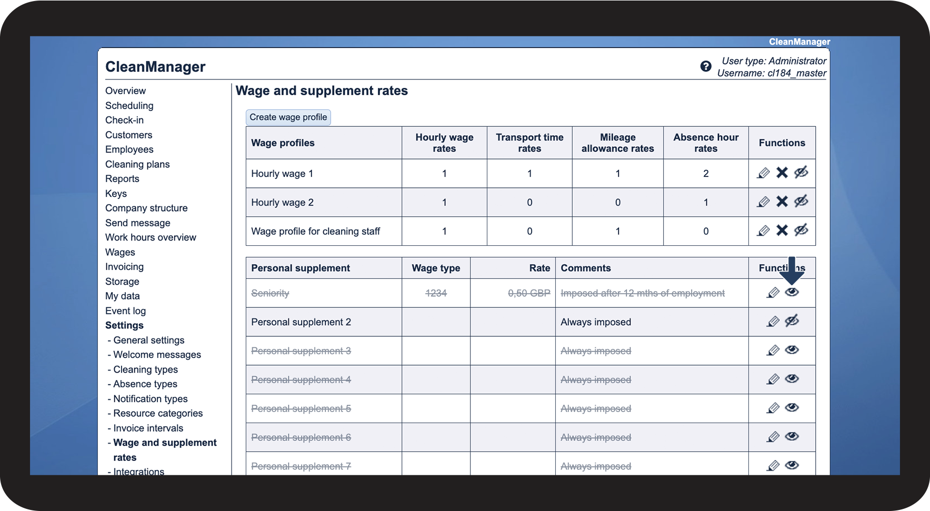Go to the Scheduling section
930x511 pixels.
pos(129,106)
